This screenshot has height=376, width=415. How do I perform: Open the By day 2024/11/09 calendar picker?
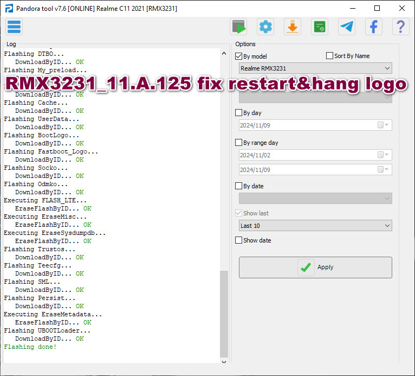click(382, 125)
